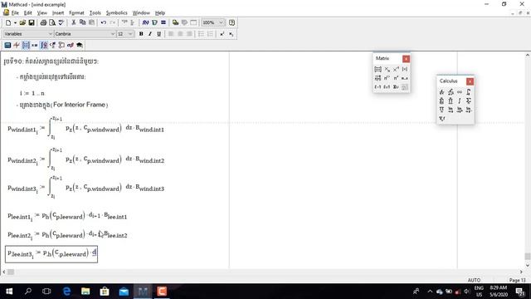The height and width of the screenshot is (299, 531).
Task: Close the Matrix palette
Action: click(x=406, y=59)
